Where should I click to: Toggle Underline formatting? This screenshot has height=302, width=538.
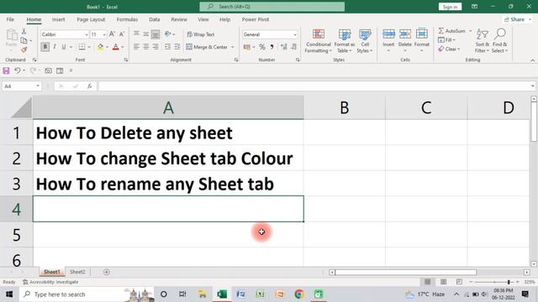tap(64, 47)
